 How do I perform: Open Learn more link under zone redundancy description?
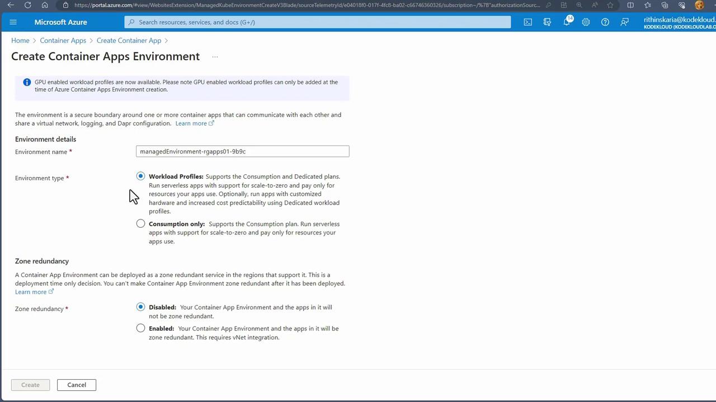[x=34, y=292]
